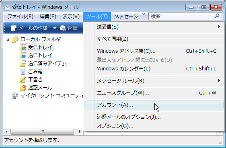Click the Microsoft Communities newsgroup icon

15,96
